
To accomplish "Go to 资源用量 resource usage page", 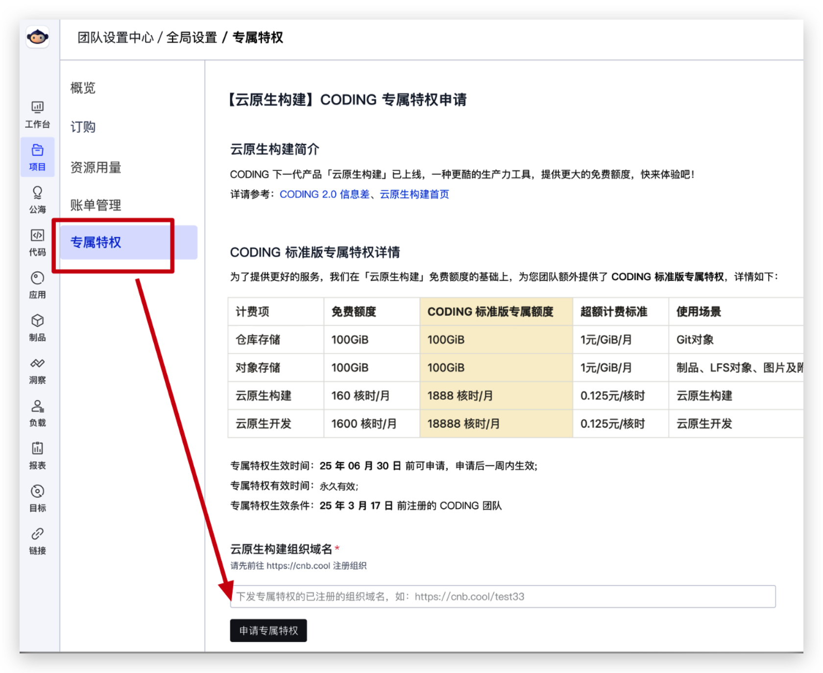I will coord(96,168).
